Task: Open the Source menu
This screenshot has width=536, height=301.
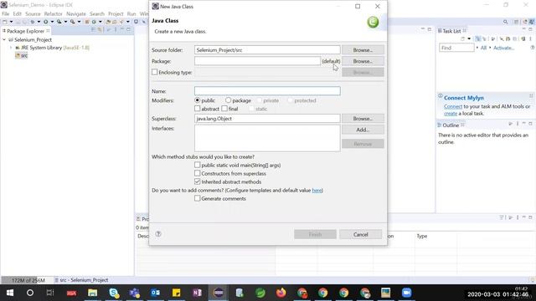Action: point(33,13)
